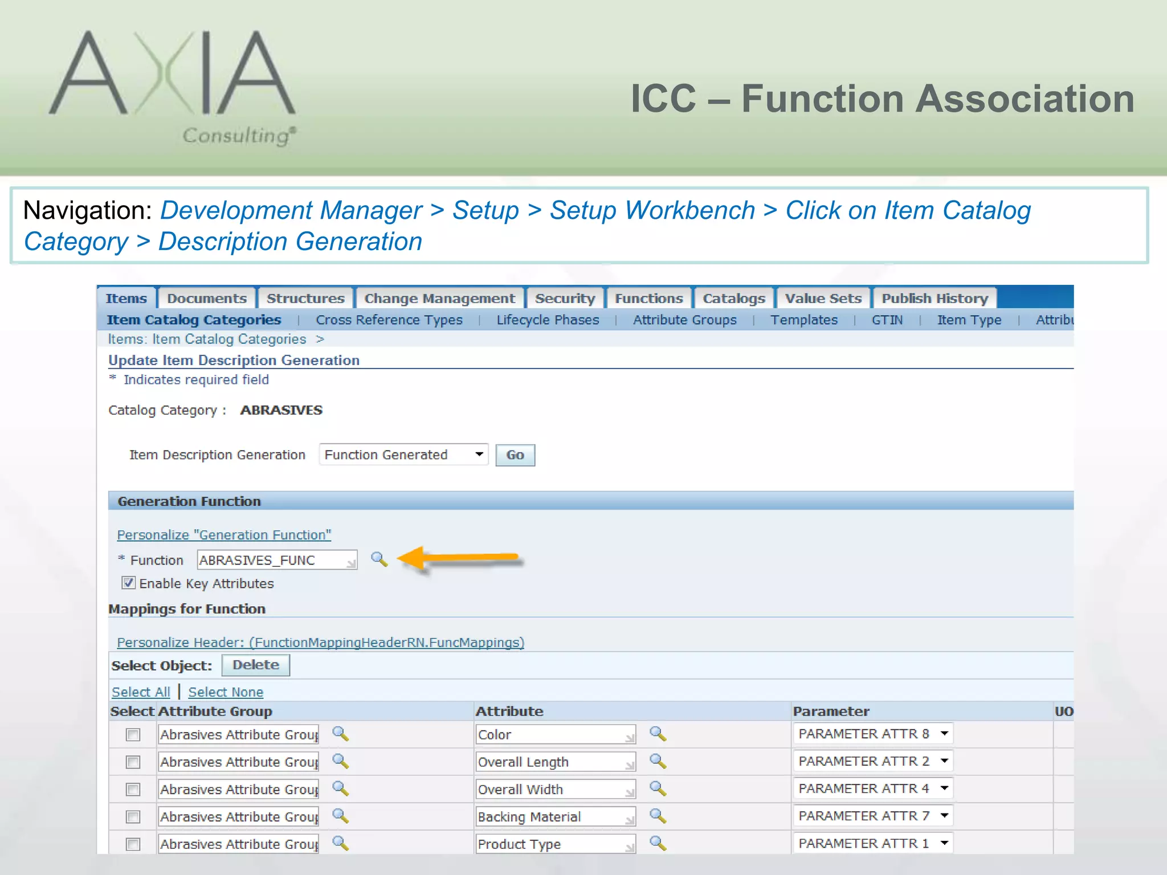Image resolution: width=1167 pixels, height=875 pixels.
Task: Open the Catalogs tab
Action: tap(733, 299)
